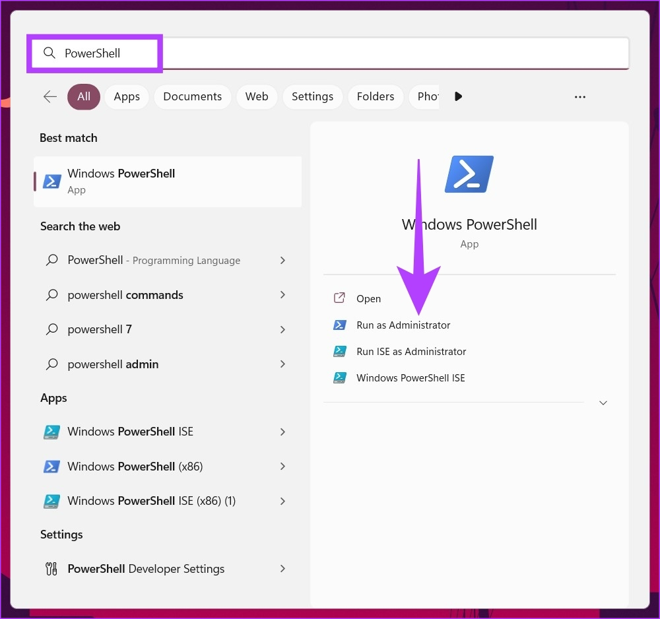Expand powershell commands chevron
This screenshot has height=619, width=660.
283,295
